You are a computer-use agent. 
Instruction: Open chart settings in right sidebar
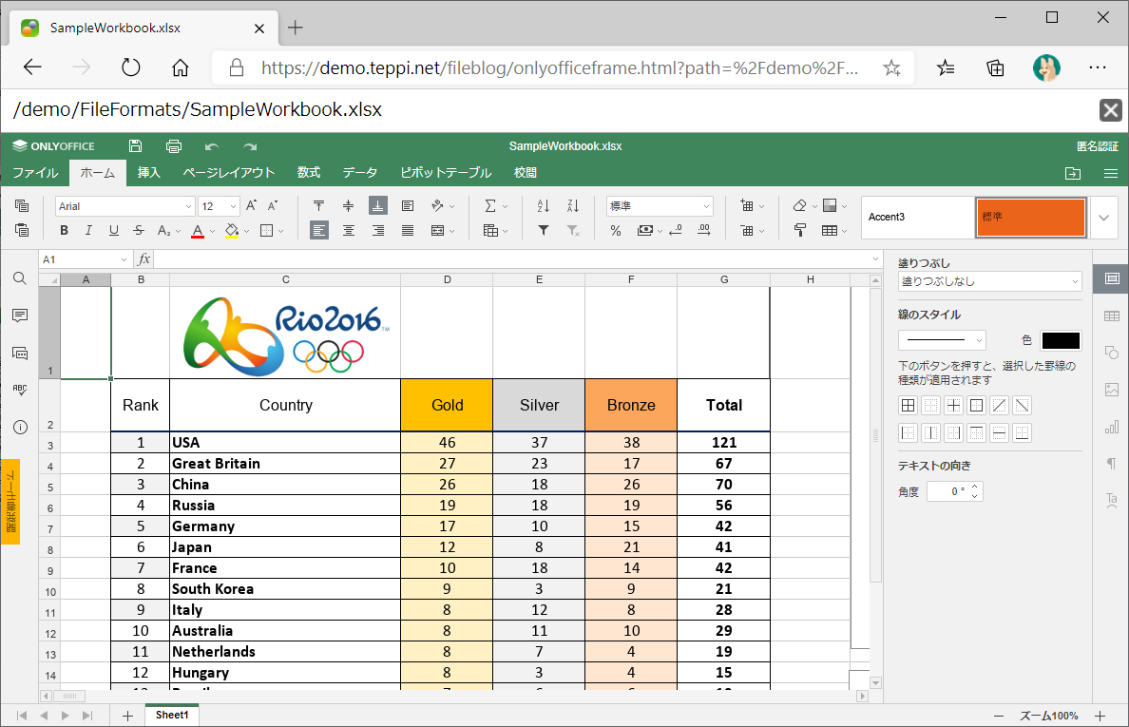pos(1112,427)
